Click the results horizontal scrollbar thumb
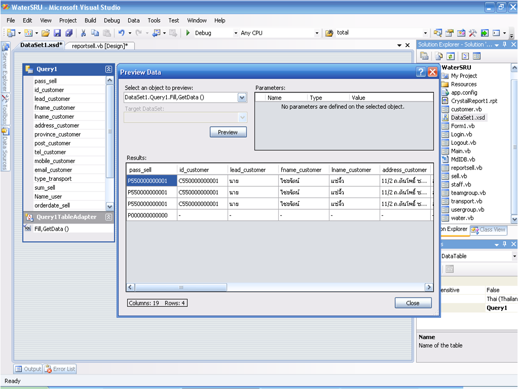 [x=181, y=287]
